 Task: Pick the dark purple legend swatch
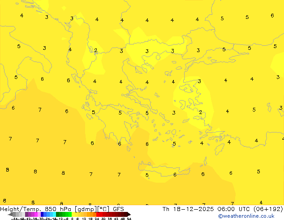pos(26,214)
